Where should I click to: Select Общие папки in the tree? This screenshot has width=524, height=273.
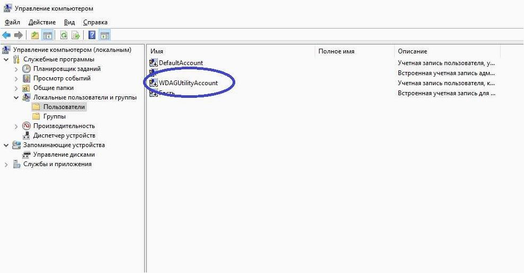coord(54,88)
